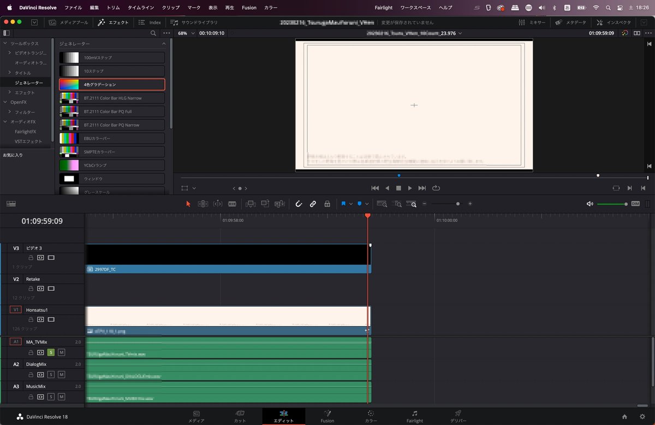The width and height of the screenshot is (655, 425).
Task: Click the Detail zoom icon
Action: [x=398, y=203]
